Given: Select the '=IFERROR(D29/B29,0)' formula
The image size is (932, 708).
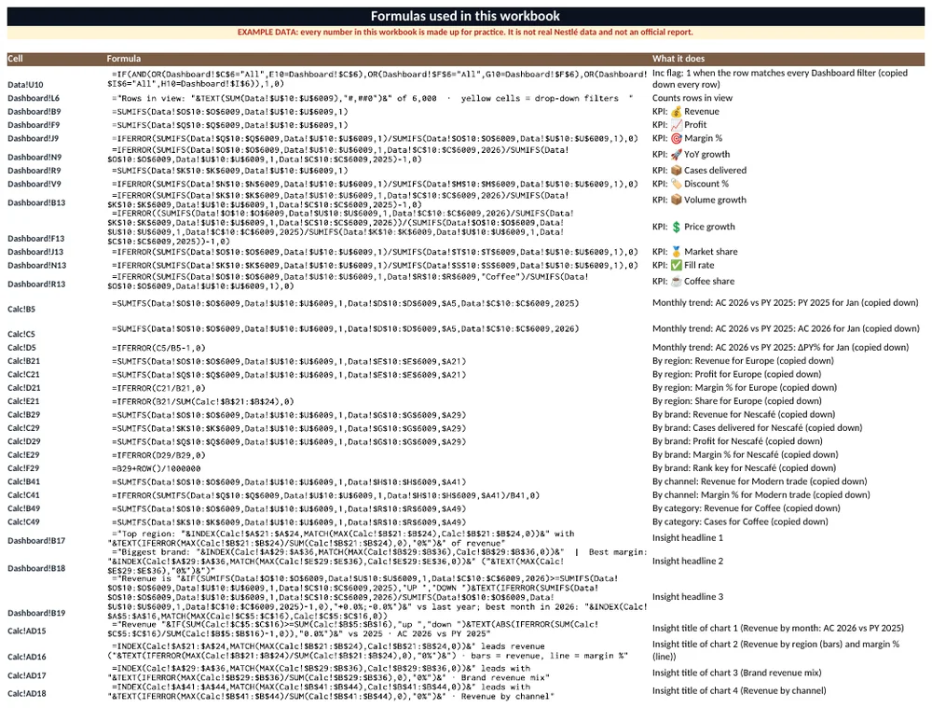Looking at the screenshot, I should pyautogui.click(x=158, y=455).
